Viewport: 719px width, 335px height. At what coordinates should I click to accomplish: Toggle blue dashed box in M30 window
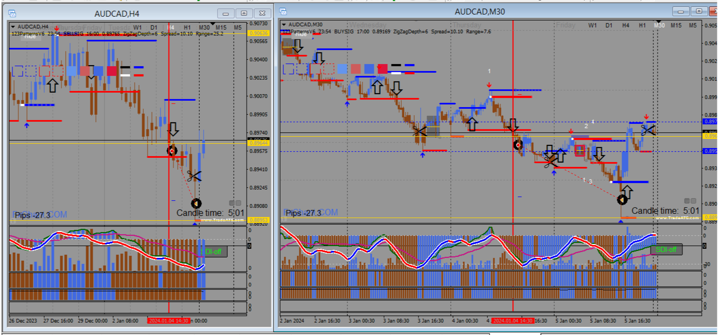[x=289, y=68]
